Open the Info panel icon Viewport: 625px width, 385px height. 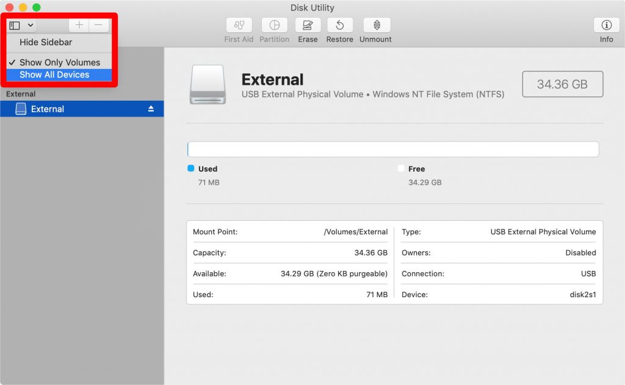[x=606, y=25]
